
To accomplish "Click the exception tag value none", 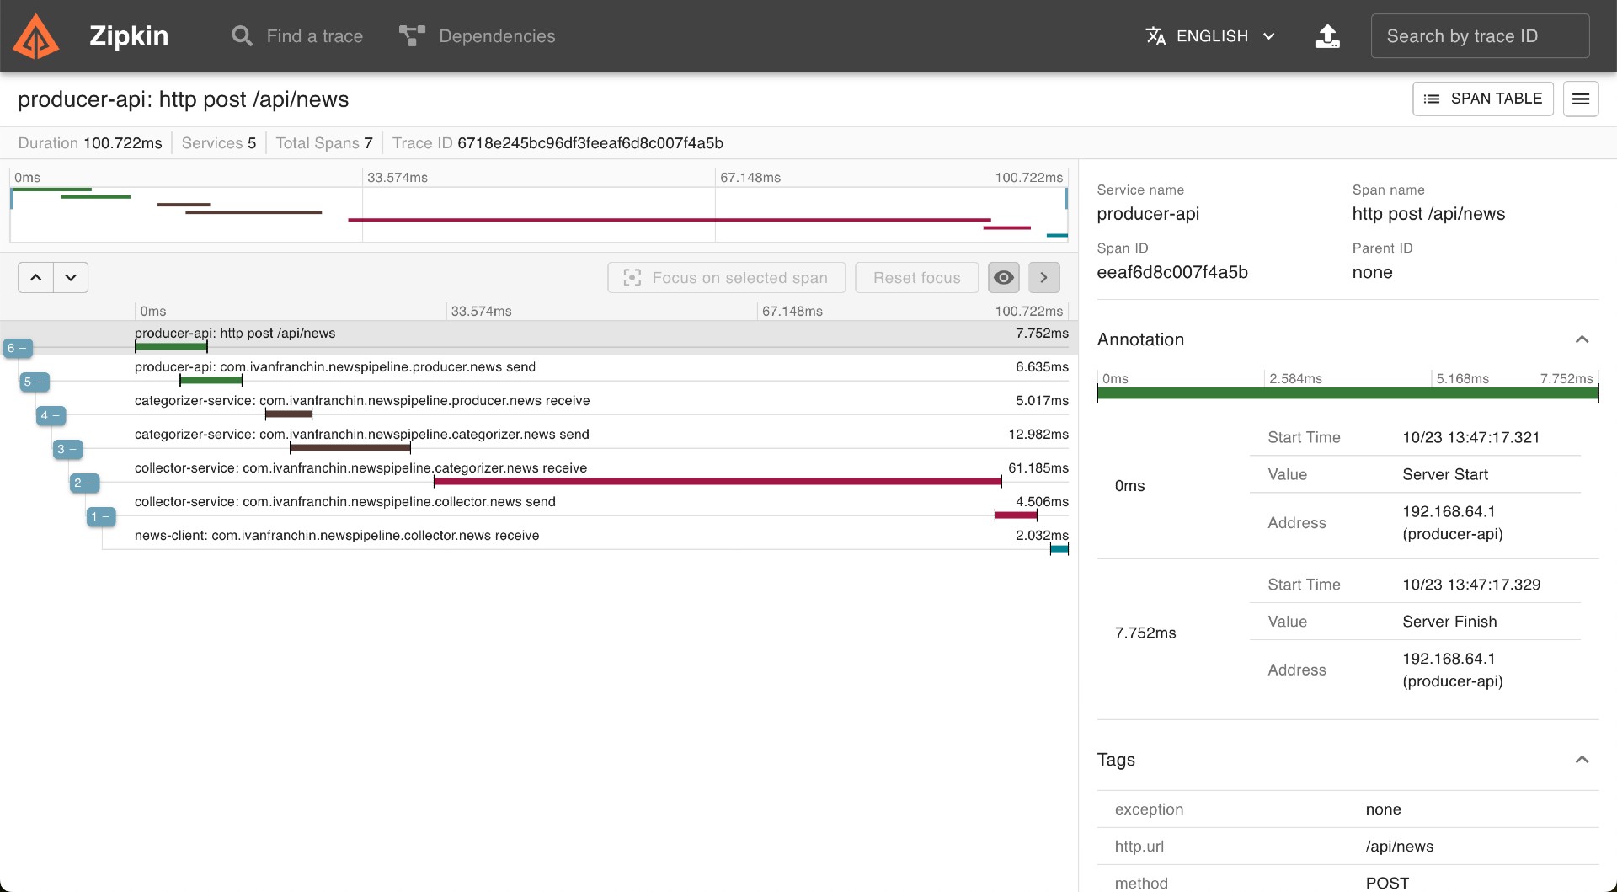I will pos(1383,809).
